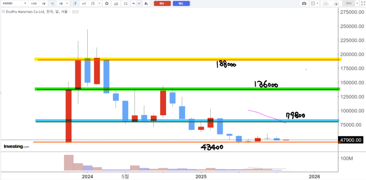
Task: Select the 5 minute interval tab
Action: pos(25,3)
